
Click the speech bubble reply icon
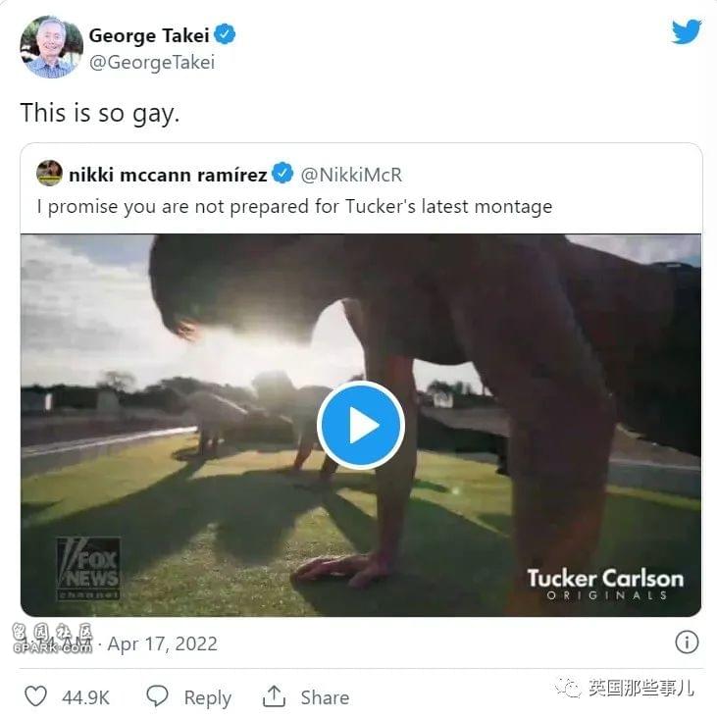[x=157, y=696]
